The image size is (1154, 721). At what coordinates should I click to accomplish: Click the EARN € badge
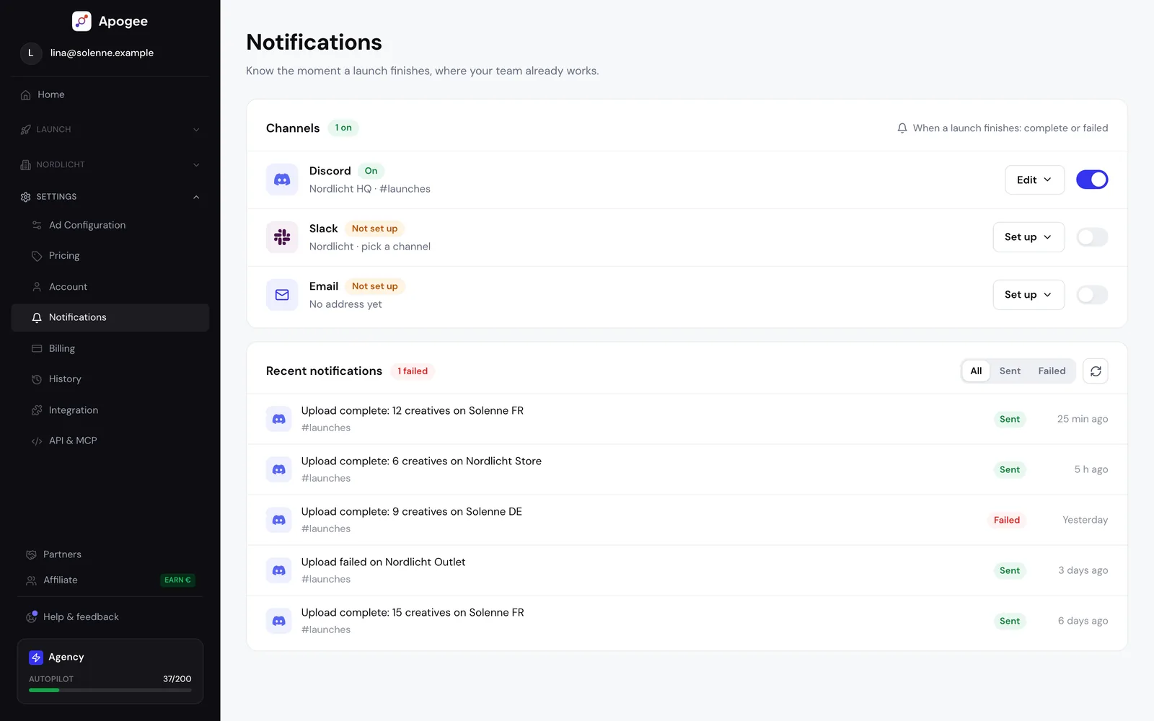pos(177,580)
